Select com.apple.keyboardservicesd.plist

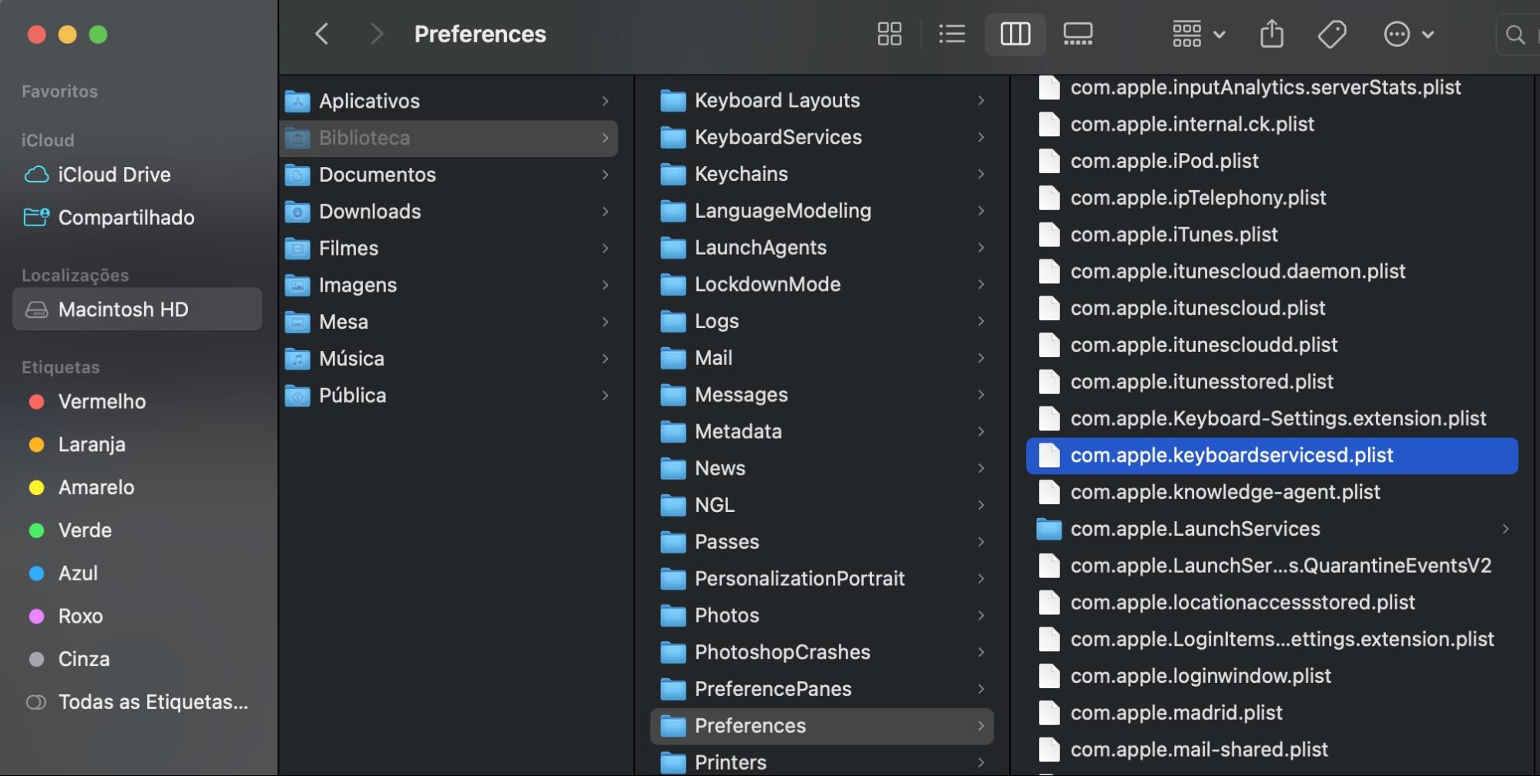1272,456
